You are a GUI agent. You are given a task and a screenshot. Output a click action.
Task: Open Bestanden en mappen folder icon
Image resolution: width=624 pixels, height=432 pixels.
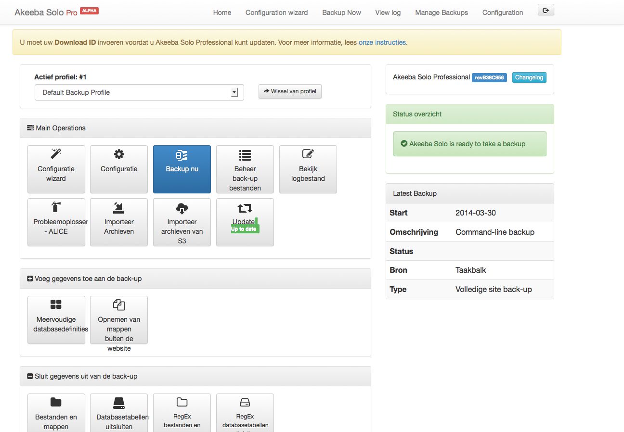(56, 402)
